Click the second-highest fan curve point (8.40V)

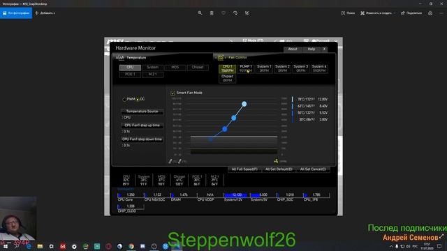pos(234,118)
